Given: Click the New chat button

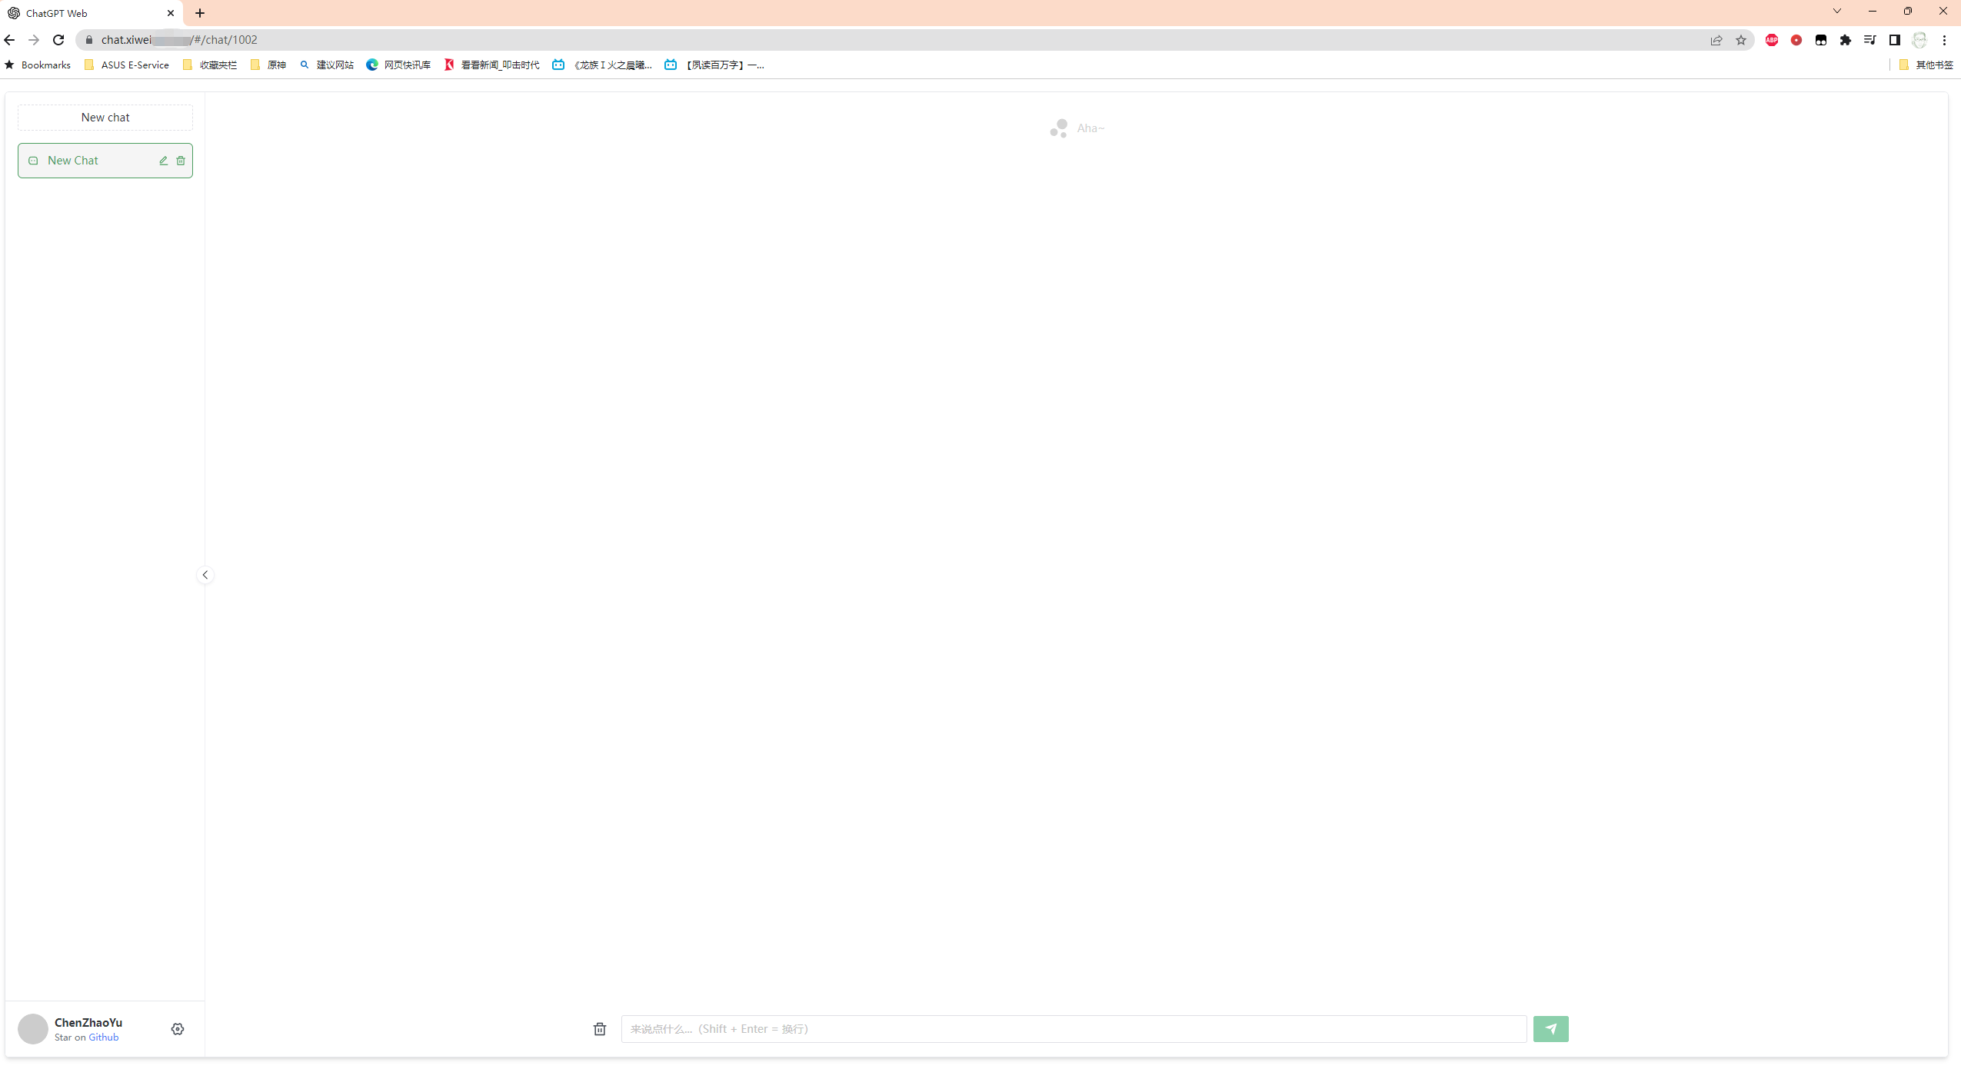Looking at the screenshot, I should 105,118.
